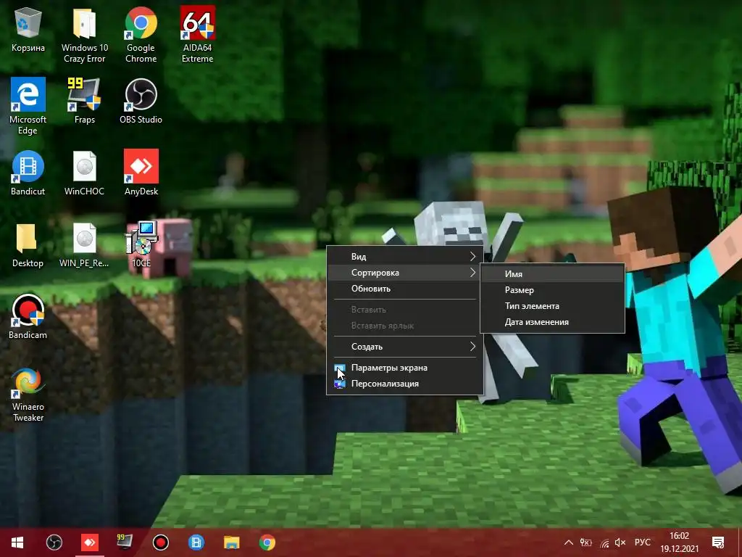The image size is (742, 557).
Task: Select the Fraps desktop icon
Action: (85, 100)
